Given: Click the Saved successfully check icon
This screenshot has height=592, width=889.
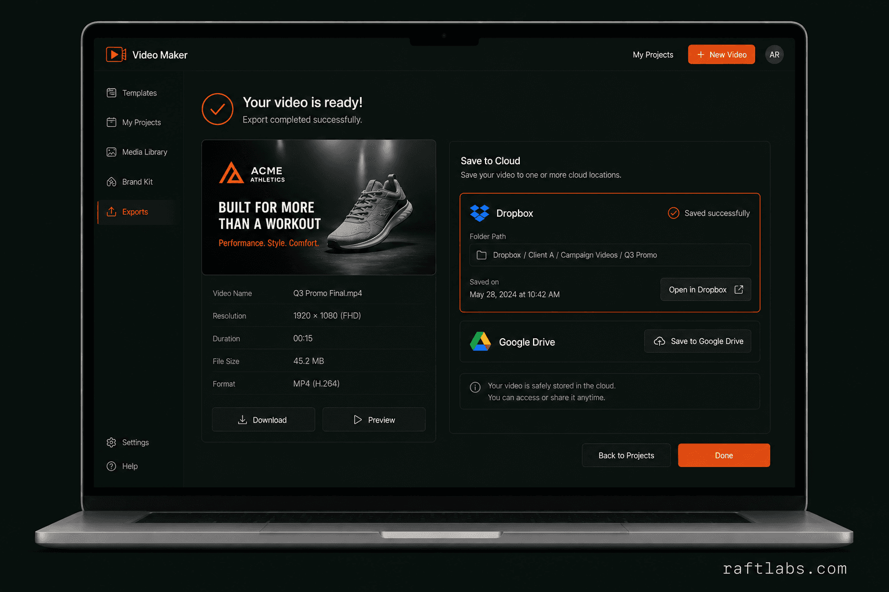Looking at the screenshot, I should pyautogui.click(x=674, y=213).
